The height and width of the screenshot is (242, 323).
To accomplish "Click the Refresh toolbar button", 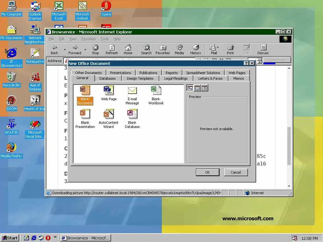I will click(x=112, y=50).
